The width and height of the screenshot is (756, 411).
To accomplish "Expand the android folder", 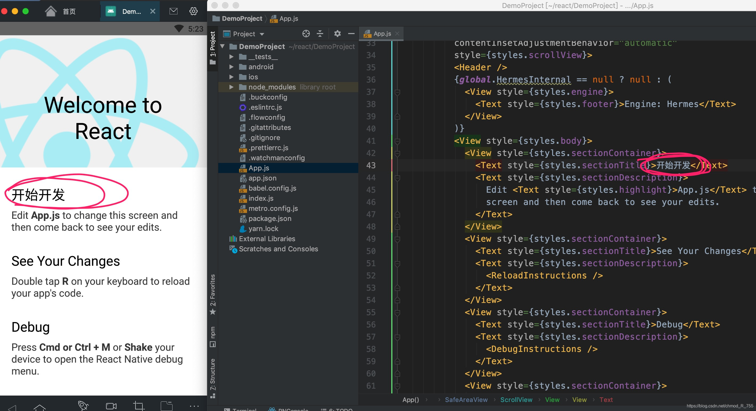I will pos(231,67).
